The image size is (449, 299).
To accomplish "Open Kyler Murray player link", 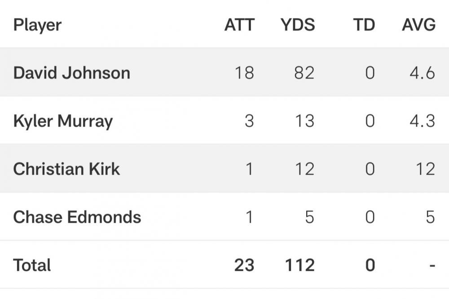I will [x=63, y=121].
